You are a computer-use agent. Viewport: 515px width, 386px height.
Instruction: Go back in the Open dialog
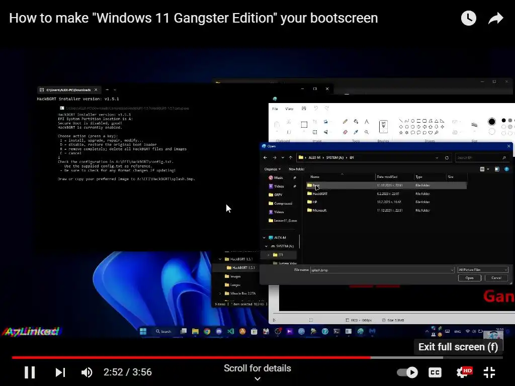tap(265, 157)
